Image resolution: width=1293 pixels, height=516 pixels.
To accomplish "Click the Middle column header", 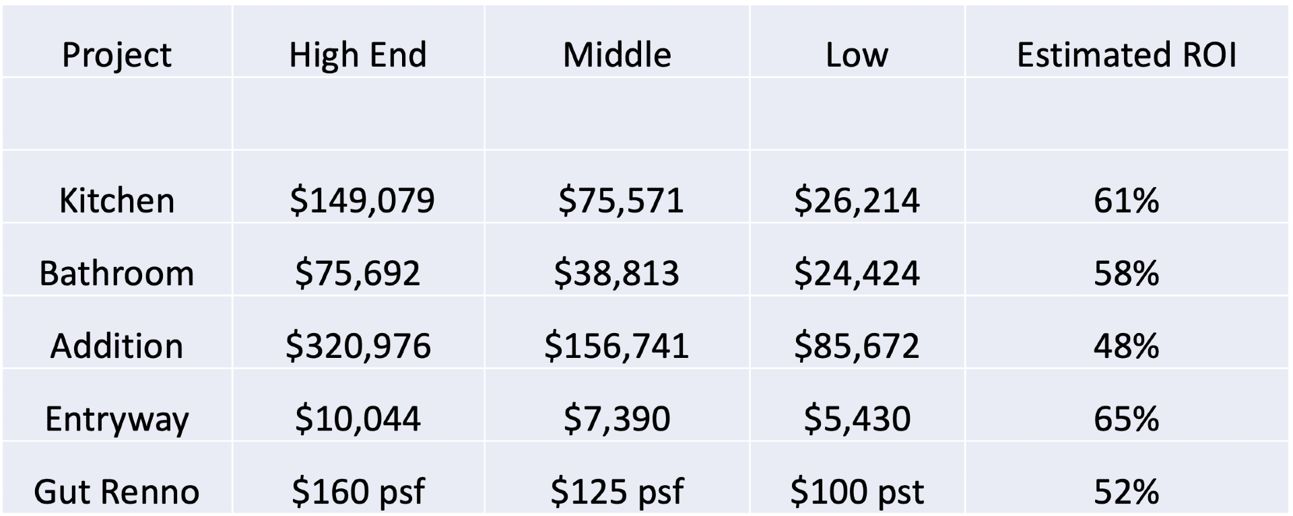I will 617,54.
